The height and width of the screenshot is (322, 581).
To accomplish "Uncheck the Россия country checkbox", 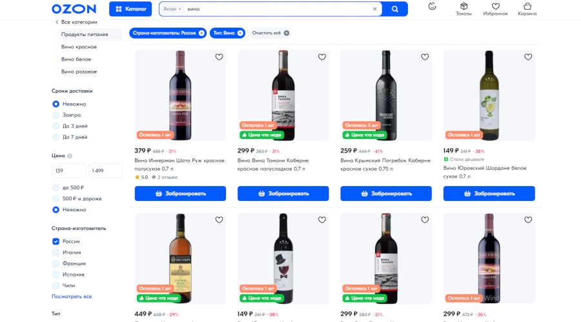I will pyautogui.click(x=56, y=241).
